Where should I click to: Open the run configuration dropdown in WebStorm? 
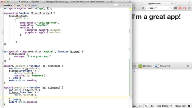click(116, 5)
